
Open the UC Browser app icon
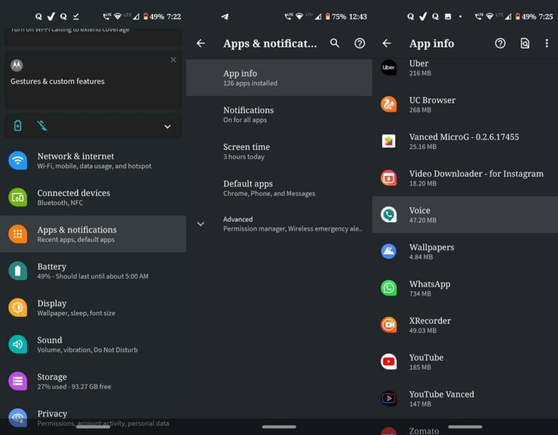[389, 104]
